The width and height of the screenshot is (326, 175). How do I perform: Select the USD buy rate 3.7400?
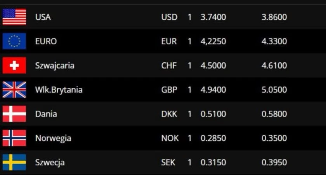[213, 17]
